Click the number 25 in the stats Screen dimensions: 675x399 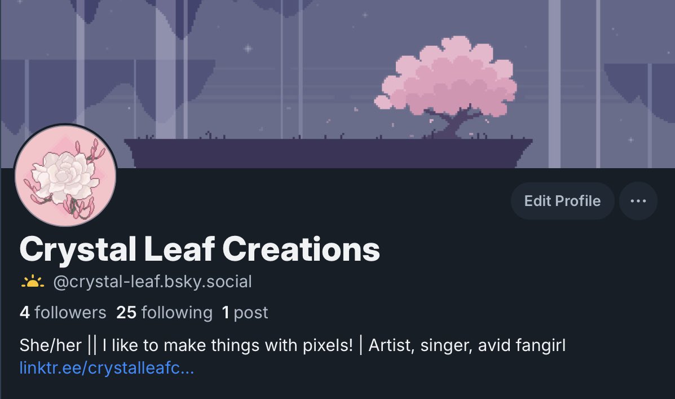point(126,313)
